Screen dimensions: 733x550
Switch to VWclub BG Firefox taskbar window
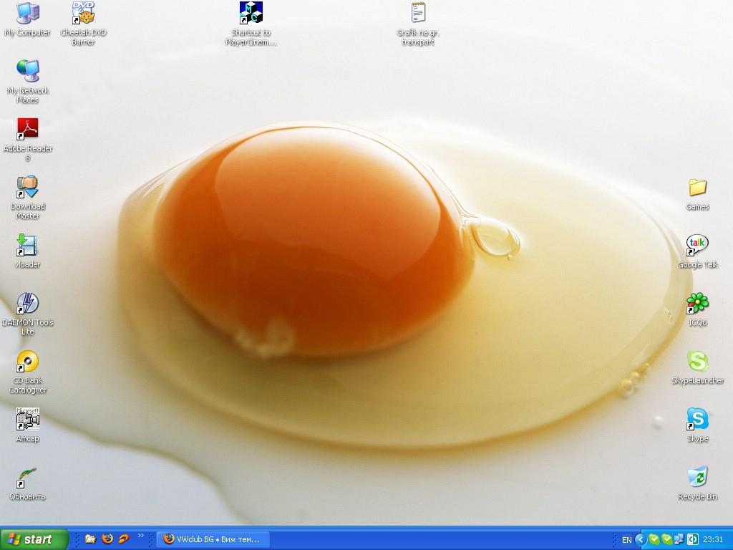tap(212, 539)
